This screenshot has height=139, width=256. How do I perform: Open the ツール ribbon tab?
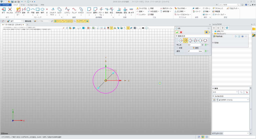point(22,5)
